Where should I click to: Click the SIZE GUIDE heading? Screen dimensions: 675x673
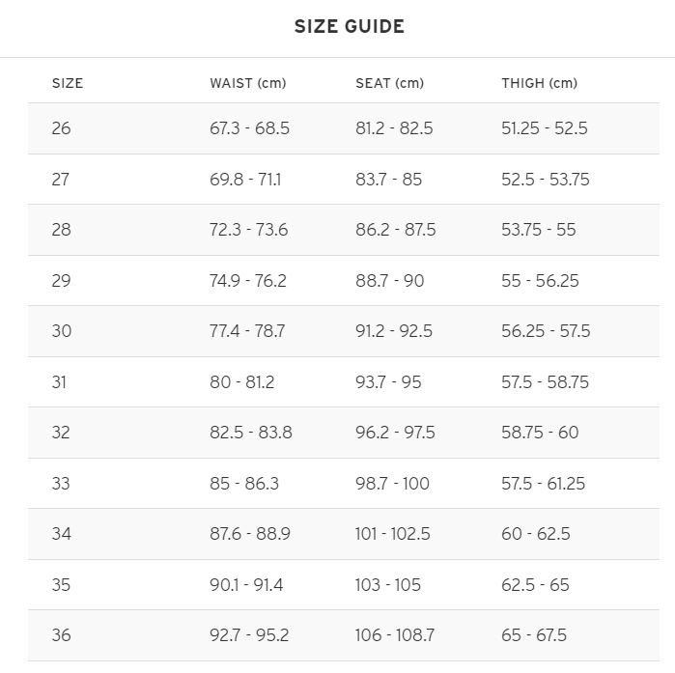point(350,26)
